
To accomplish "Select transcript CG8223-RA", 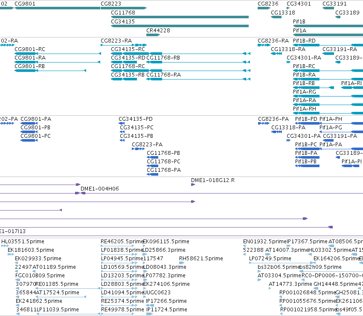I will [x=116, y=41].
